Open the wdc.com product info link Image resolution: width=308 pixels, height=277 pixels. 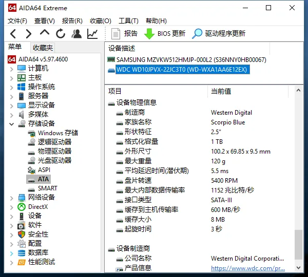click(248, 268)
